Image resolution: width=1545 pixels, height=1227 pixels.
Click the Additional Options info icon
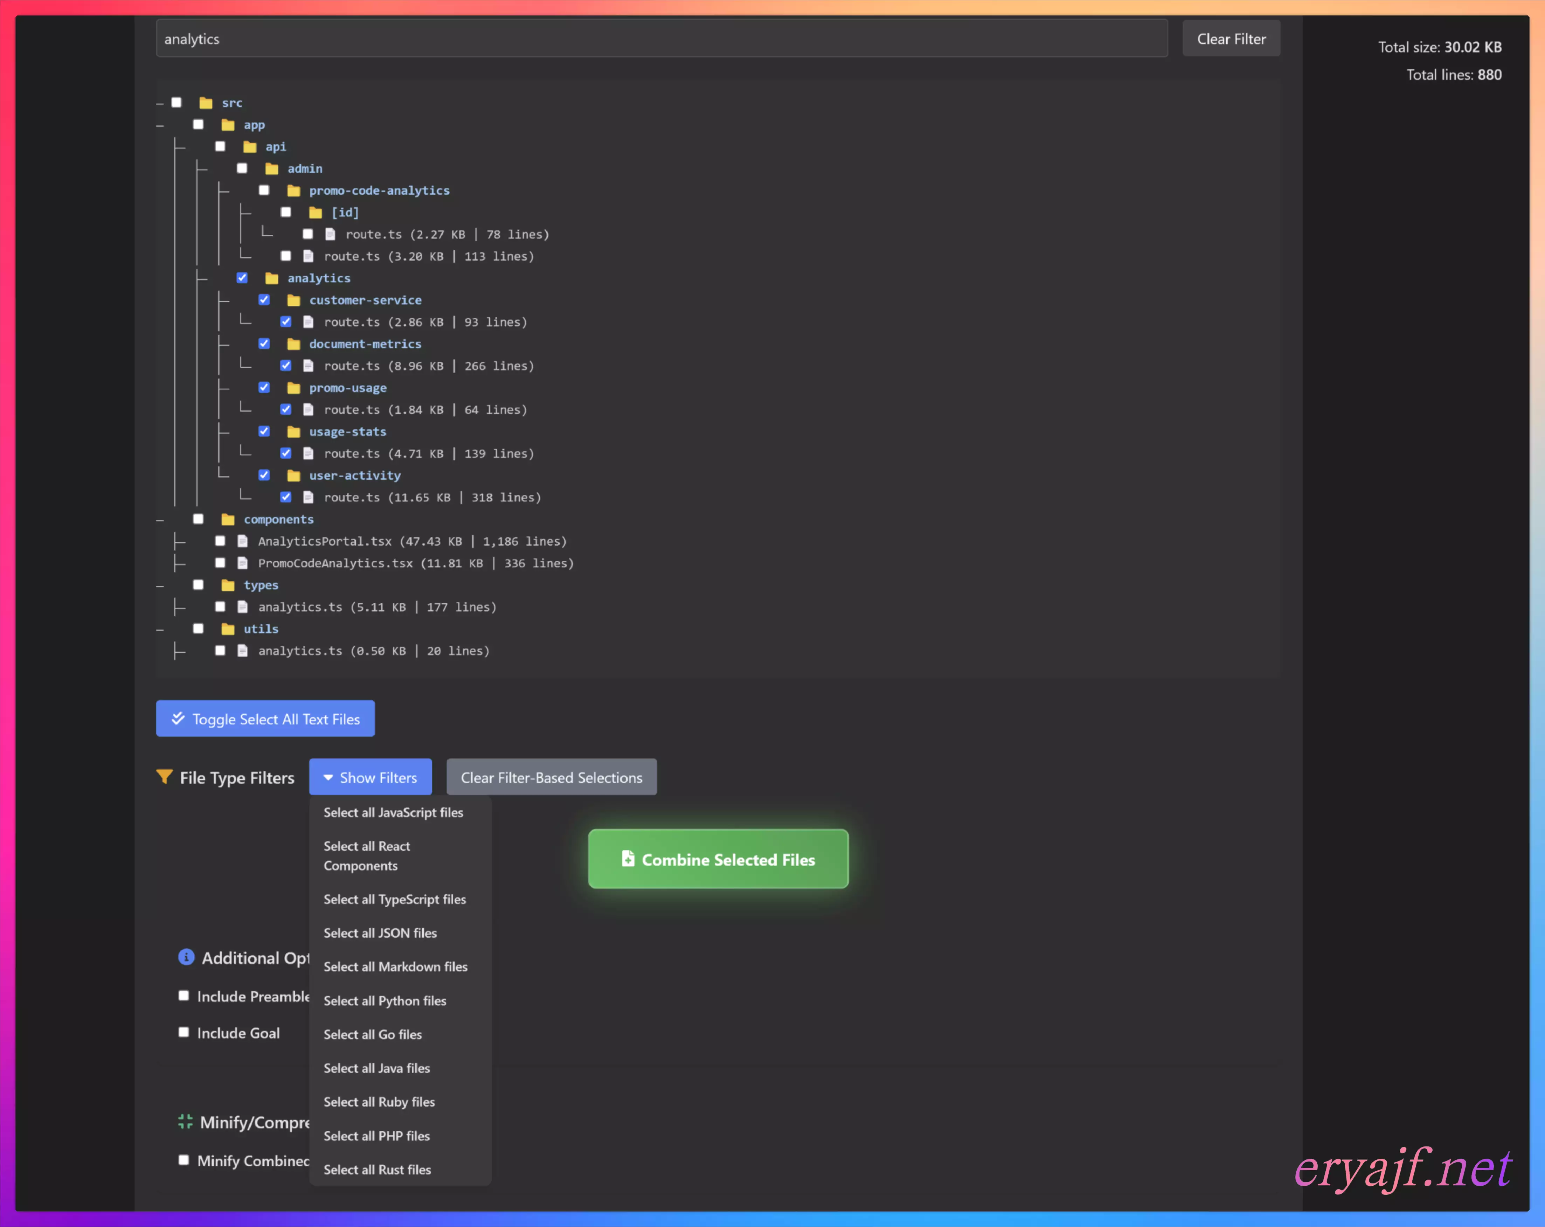point(186,957)
